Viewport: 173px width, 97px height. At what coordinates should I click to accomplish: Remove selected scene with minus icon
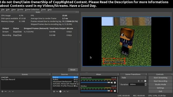[x=5, y=91]
